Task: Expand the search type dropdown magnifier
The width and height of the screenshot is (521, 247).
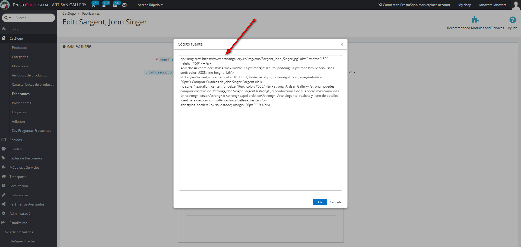Action: pos(8,18)
